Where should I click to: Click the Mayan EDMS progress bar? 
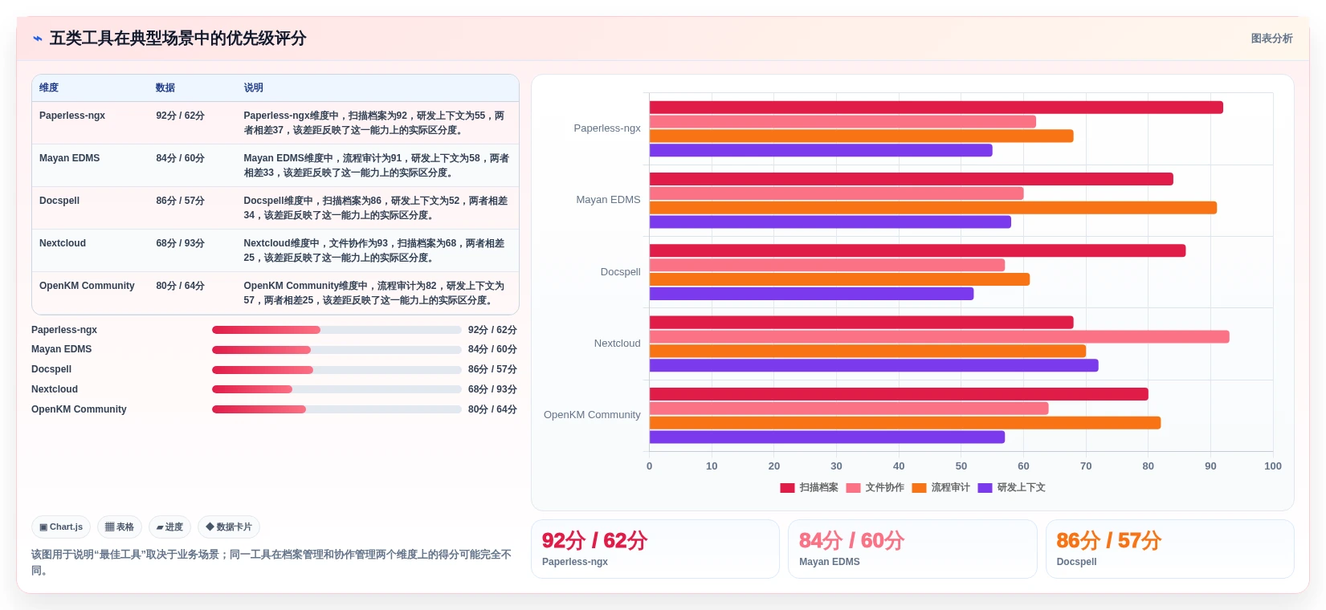point(337,350)
